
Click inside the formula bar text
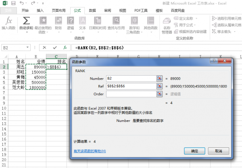tap(99, 48)
